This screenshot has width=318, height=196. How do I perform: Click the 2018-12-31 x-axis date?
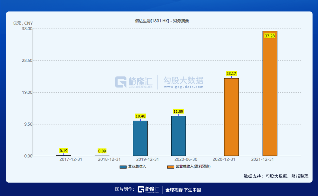(x=109, y=159)
